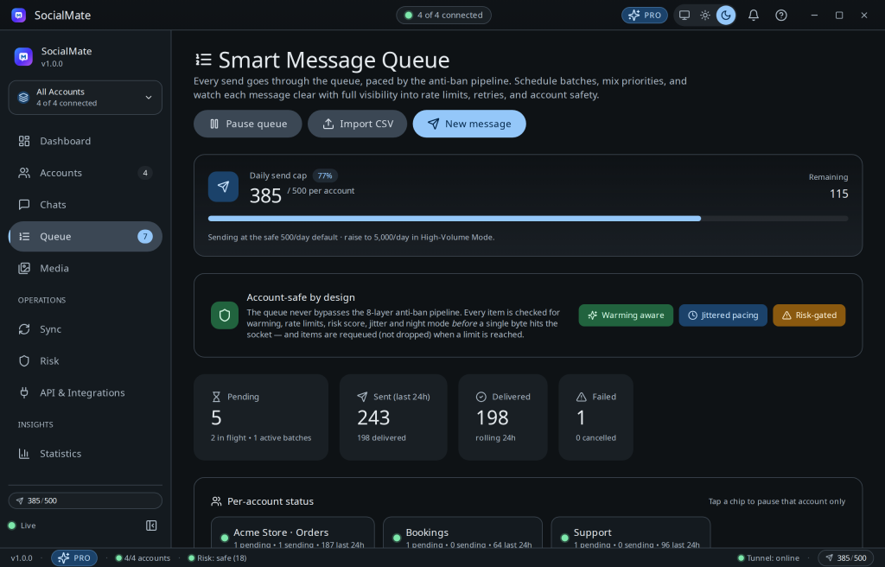Image resolution: width=885 pixels, height=567 pixels.
Task: Open the notifications bell
Action: [x=754, y=16]
